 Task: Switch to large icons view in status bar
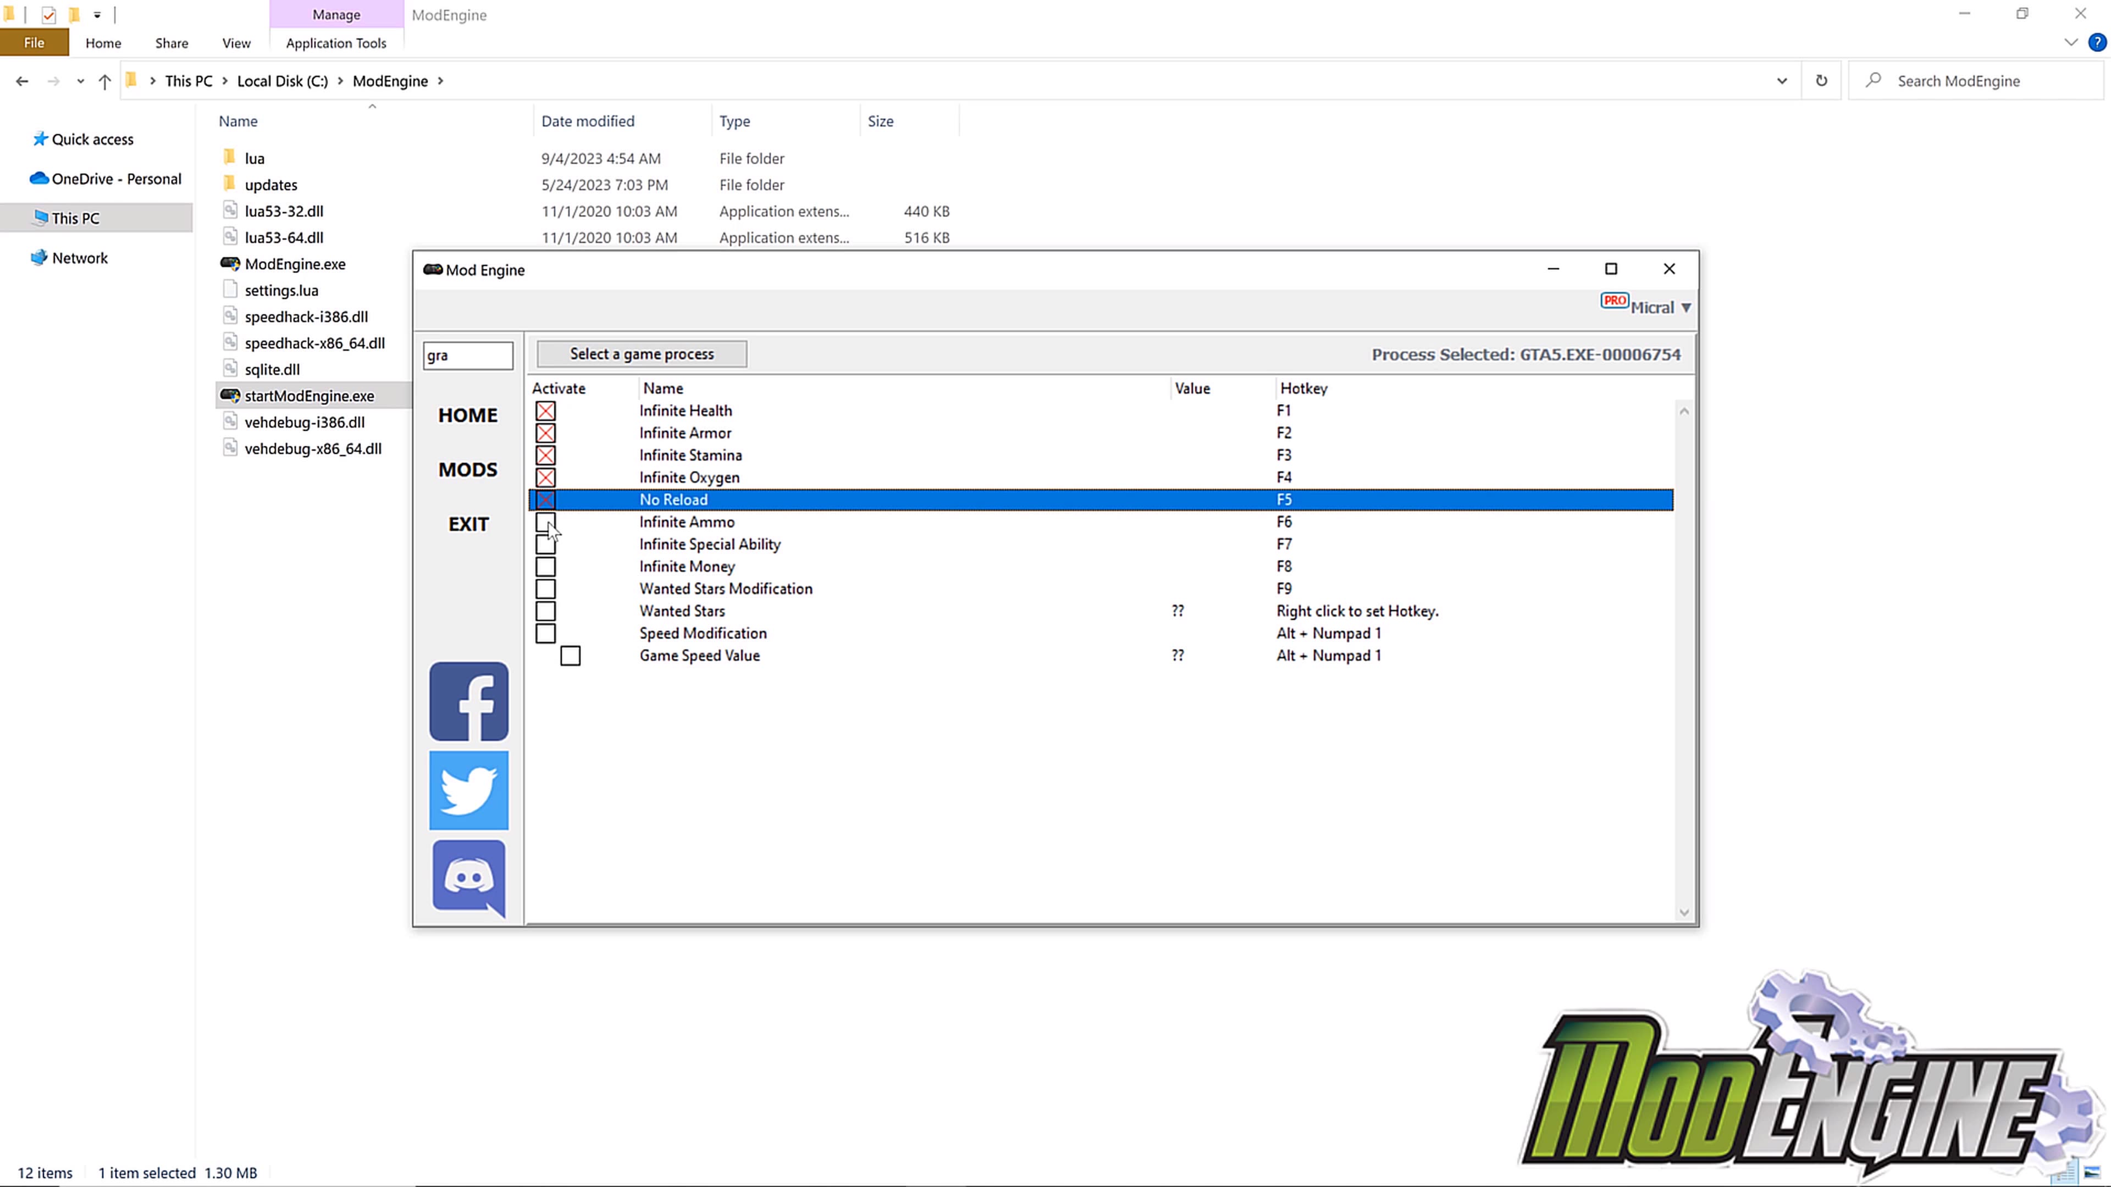[2092, 1172]
